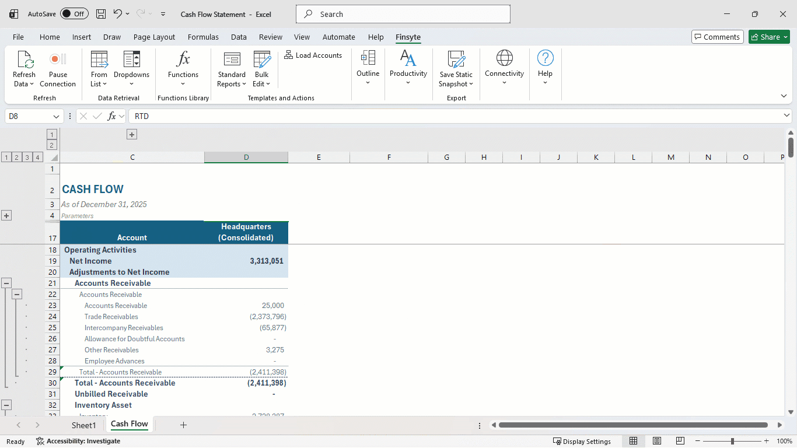Switch to the Home tab
Image resolution: width=797 pixels, height=448 pixels.
pos(50,37)
